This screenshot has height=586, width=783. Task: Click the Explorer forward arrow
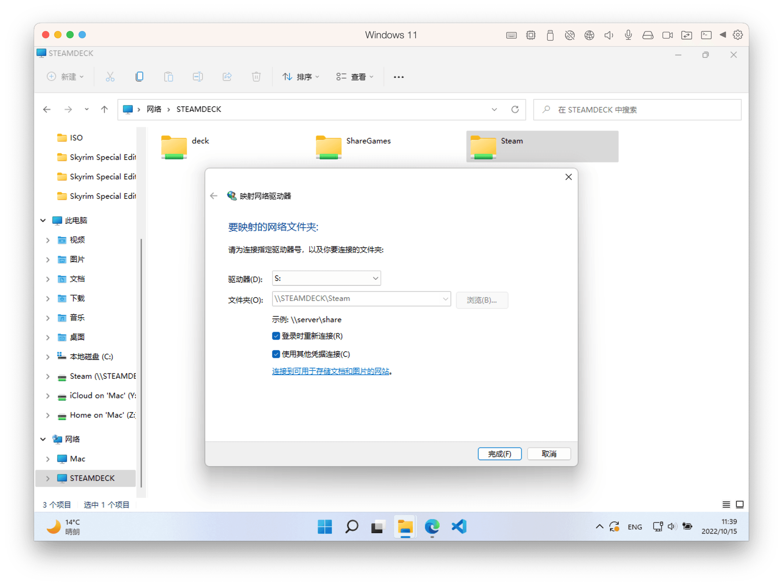68,109
